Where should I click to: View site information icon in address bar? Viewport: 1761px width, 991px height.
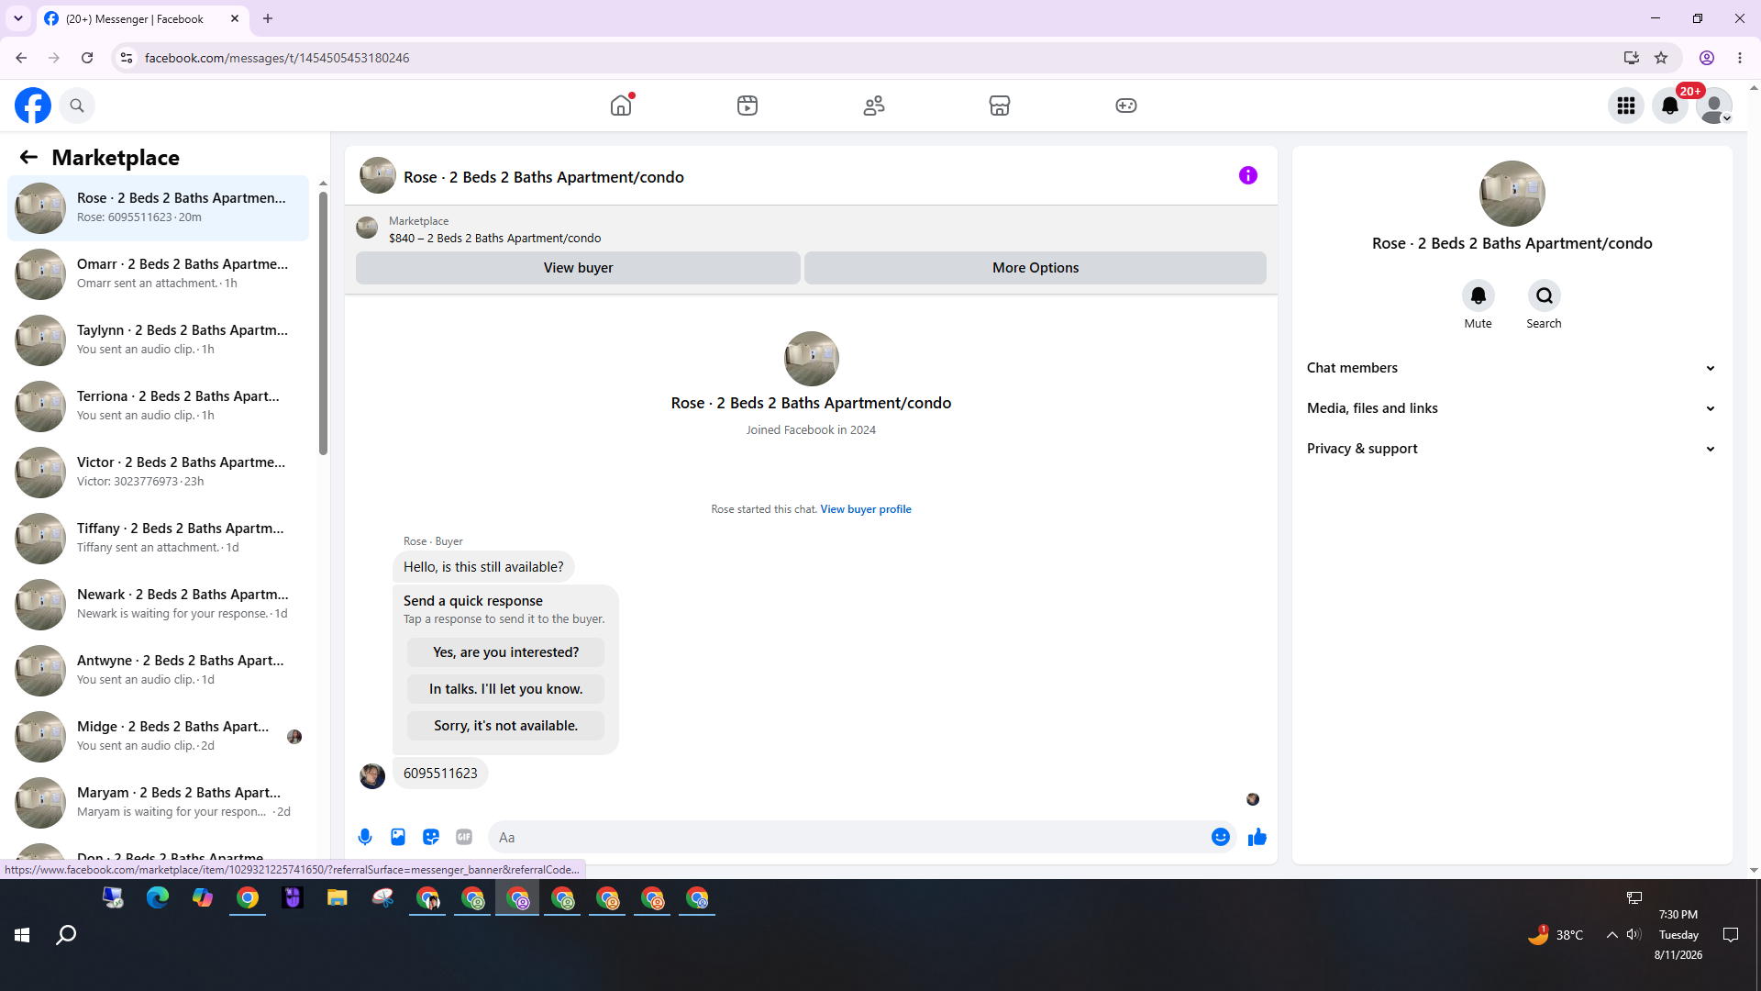[x=127, y=58]
